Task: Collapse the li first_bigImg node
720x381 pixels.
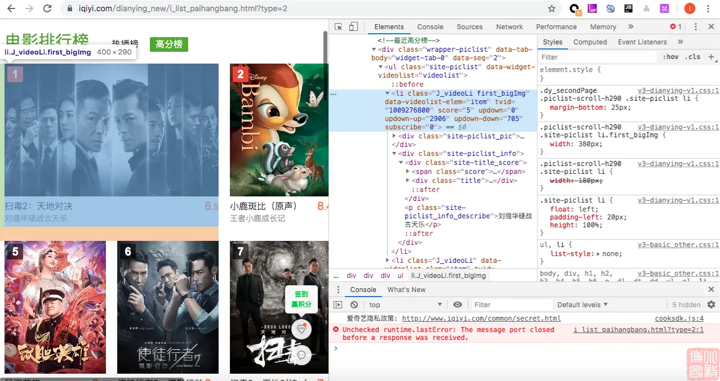Action: click(x=387, y=93)
